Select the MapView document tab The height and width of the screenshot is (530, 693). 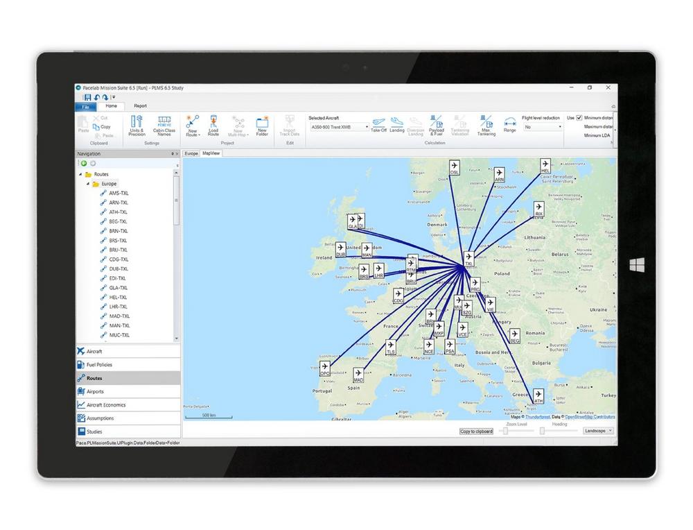tap(211, 153)
